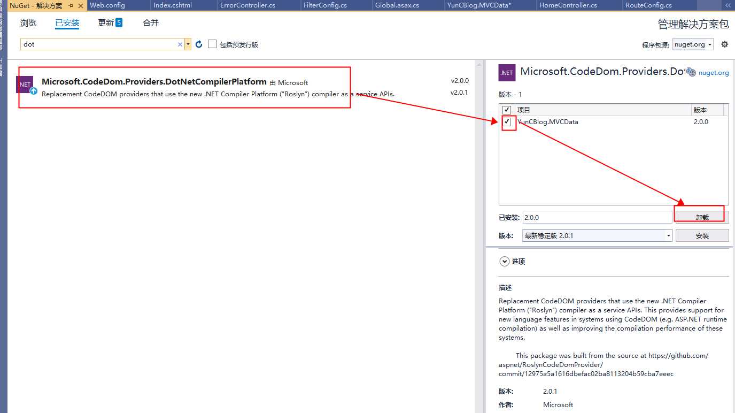The height and width of the screenshot is (413, 735).
Task: Click the package title in the details panel
Action: coord(602,72)
